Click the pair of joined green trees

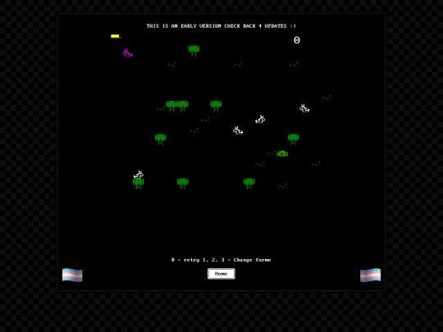point(177,106)
